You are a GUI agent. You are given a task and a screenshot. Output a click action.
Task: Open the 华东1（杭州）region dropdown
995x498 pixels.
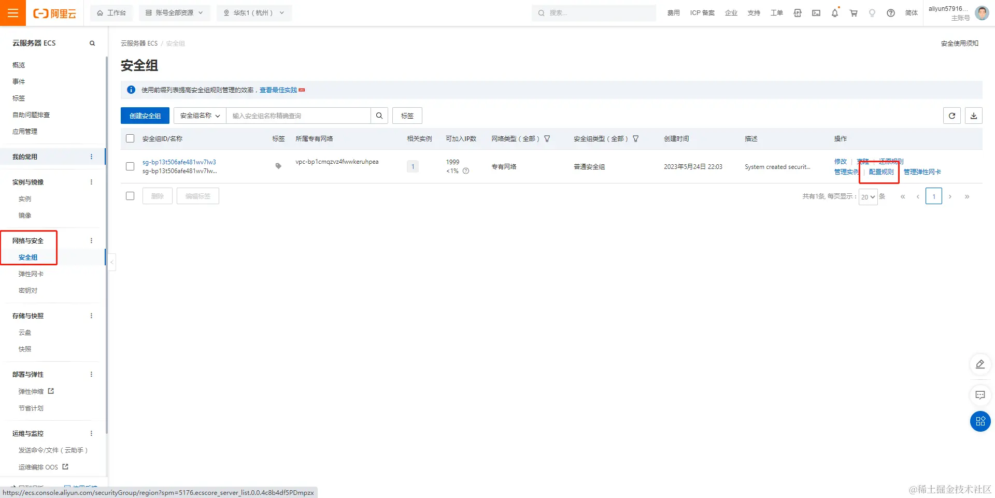(x=254, y=13)
